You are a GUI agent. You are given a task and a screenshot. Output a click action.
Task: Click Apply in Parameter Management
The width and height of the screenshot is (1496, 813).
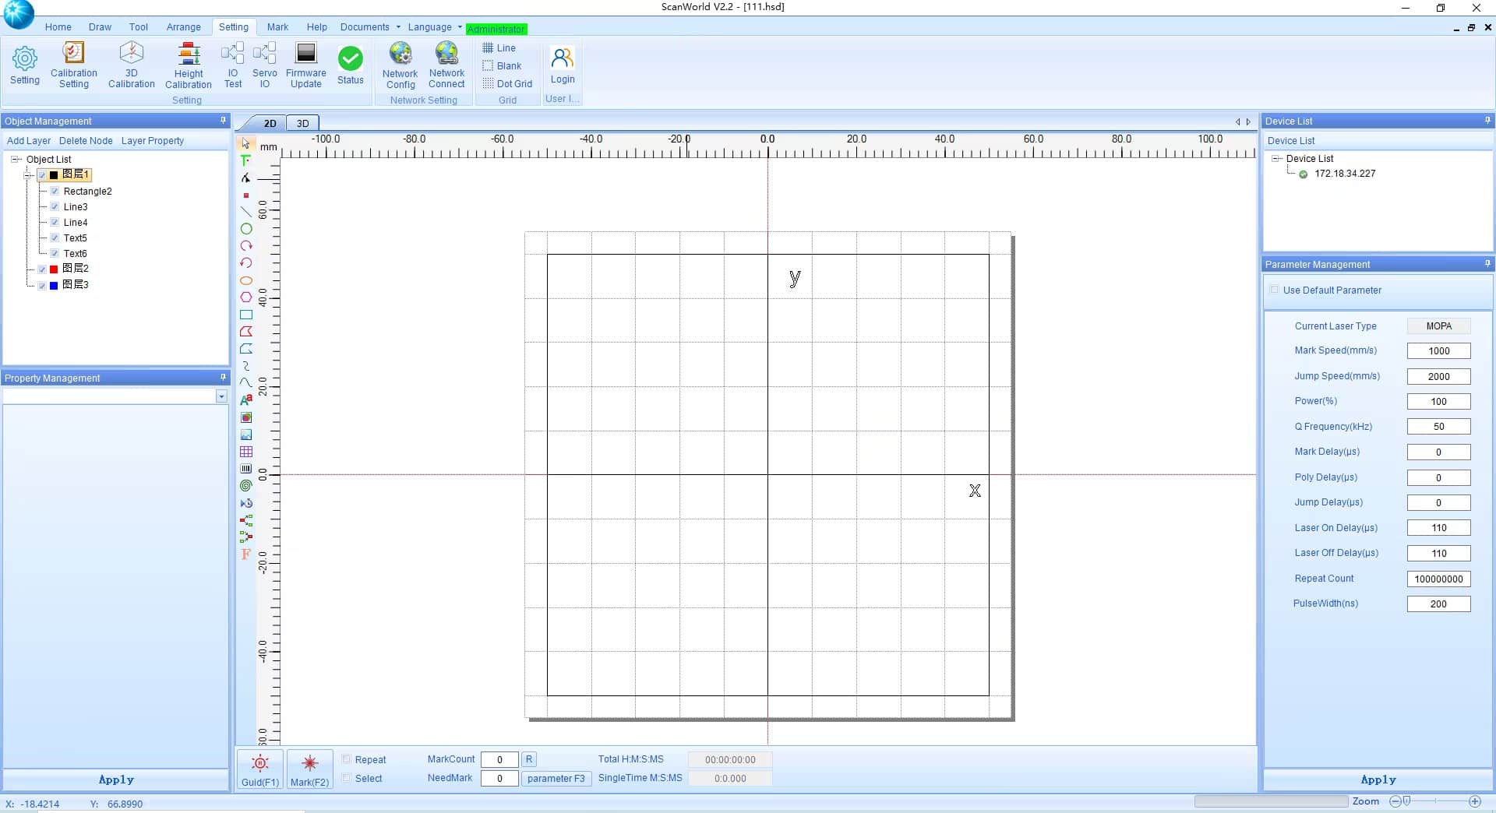pyautogui.click(x=1378, y=779)
